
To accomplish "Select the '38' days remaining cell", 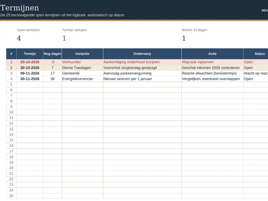I will 52,79.
